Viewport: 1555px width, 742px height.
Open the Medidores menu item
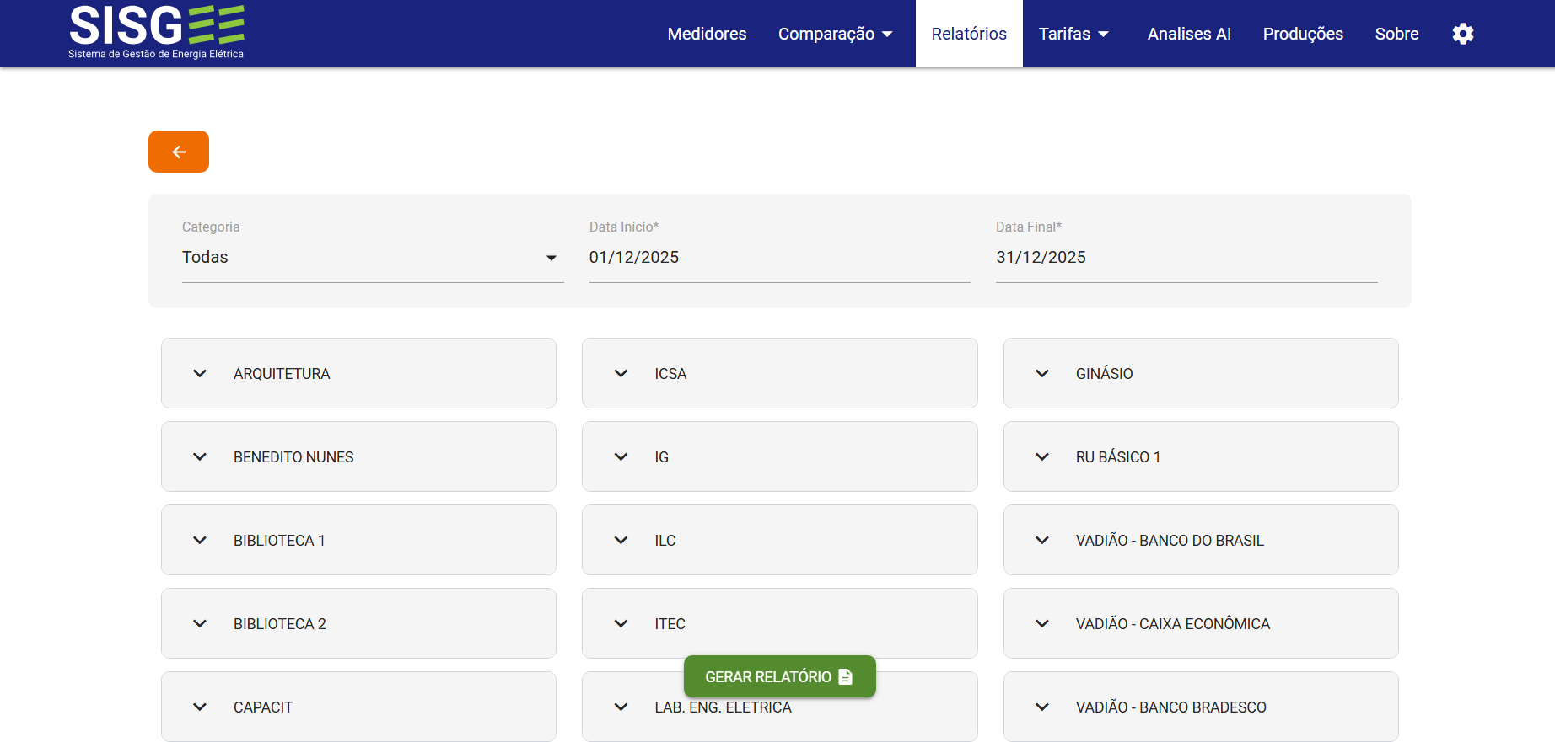tap(707, 34)
